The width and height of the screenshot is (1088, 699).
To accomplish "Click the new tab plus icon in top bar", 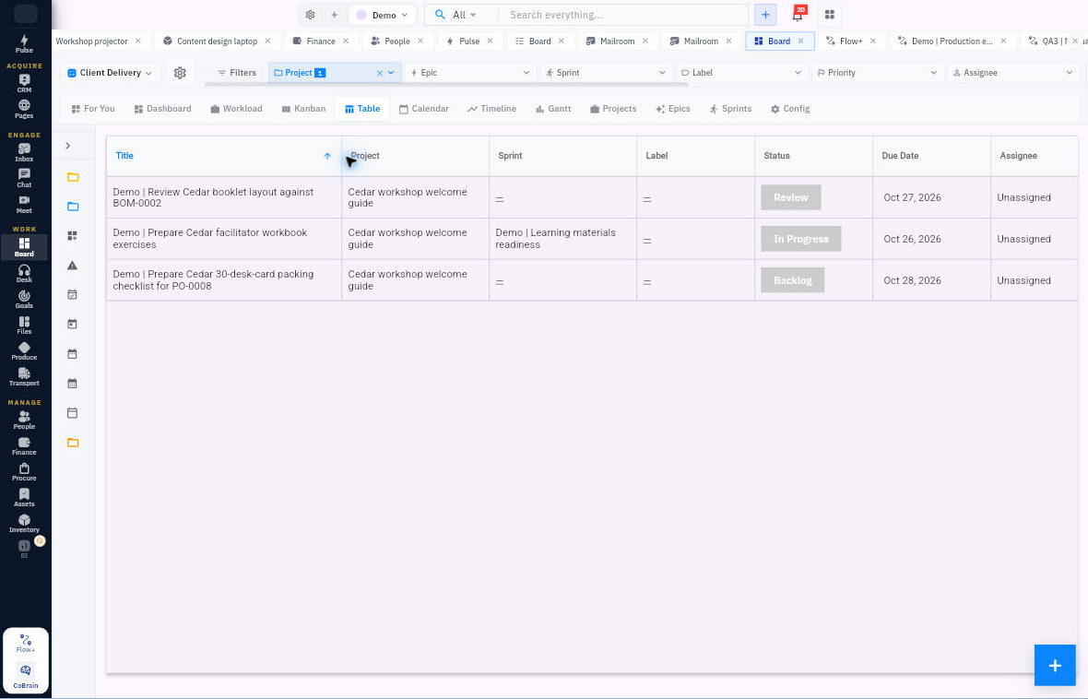I will coord(334,15).
